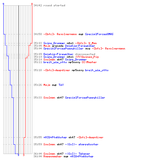150x167 pixels.
Task: Click the 'round started' text at 34:42
Action: coord(54,5)
